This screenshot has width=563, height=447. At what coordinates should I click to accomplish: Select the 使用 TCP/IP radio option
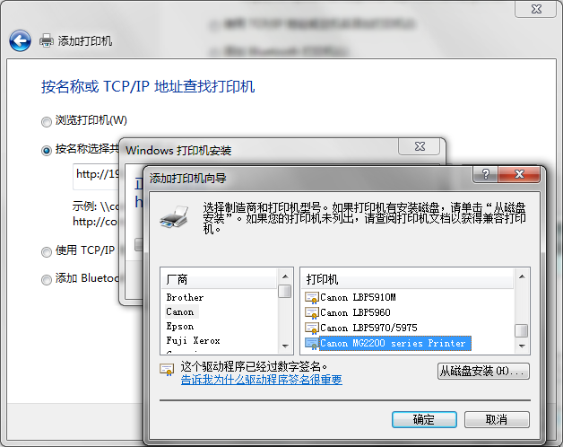[47, 252]
